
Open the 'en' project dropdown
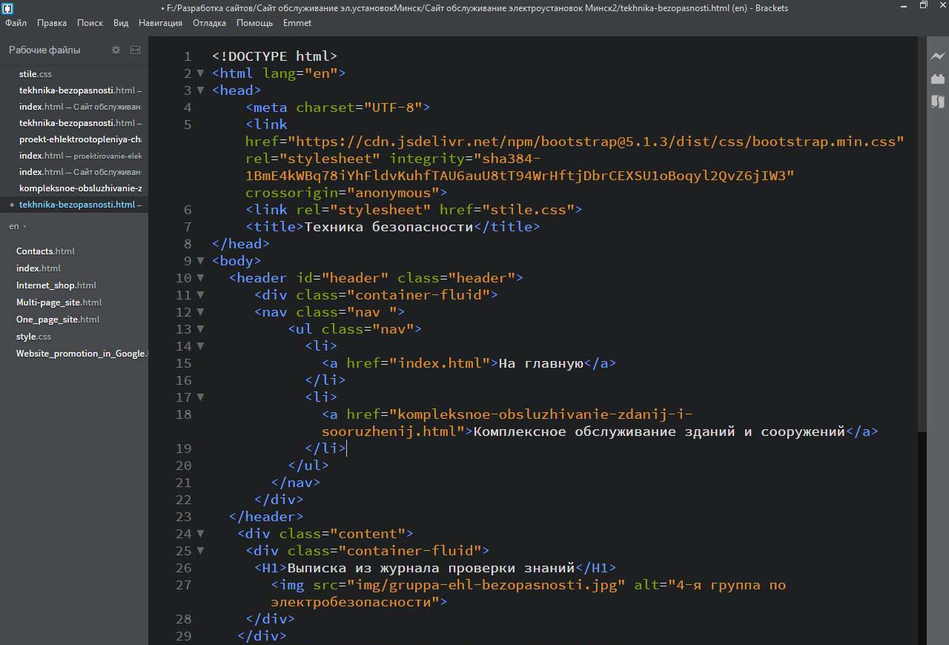tap(18, 226)
